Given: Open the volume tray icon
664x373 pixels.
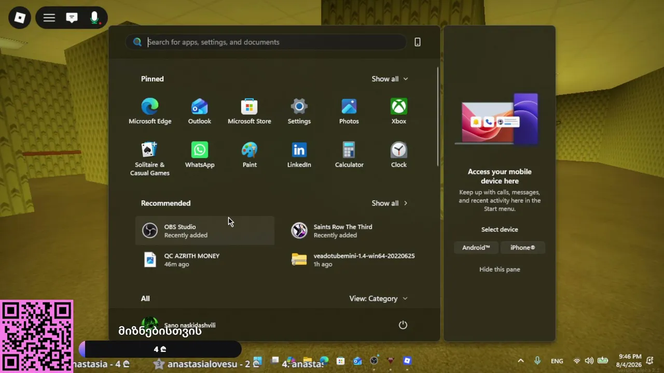Looking at the screenshot, I should click(x=589, y=361).
